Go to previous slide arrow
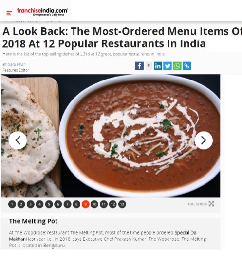The height and width of the screenshot is (259, 242). coord(18,140)
